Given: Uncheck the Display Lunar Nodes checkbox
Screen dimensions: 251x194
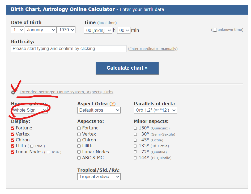Looking at the screenshot, I should tap(13, 152).
